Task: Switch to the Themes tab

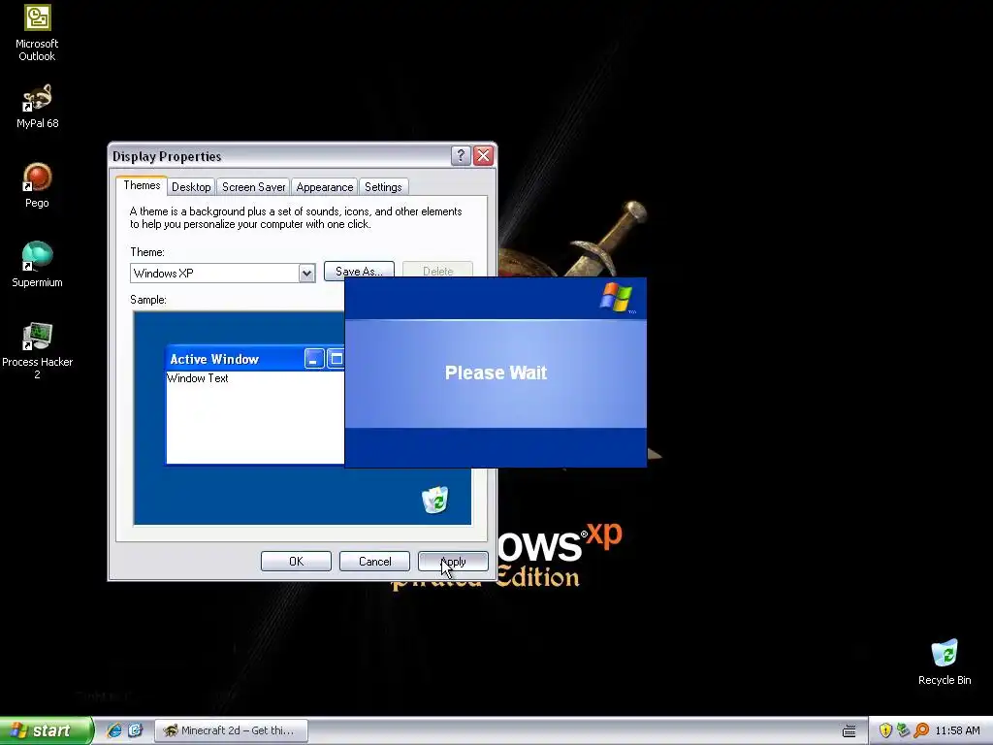Action: (x=142, y=185)
